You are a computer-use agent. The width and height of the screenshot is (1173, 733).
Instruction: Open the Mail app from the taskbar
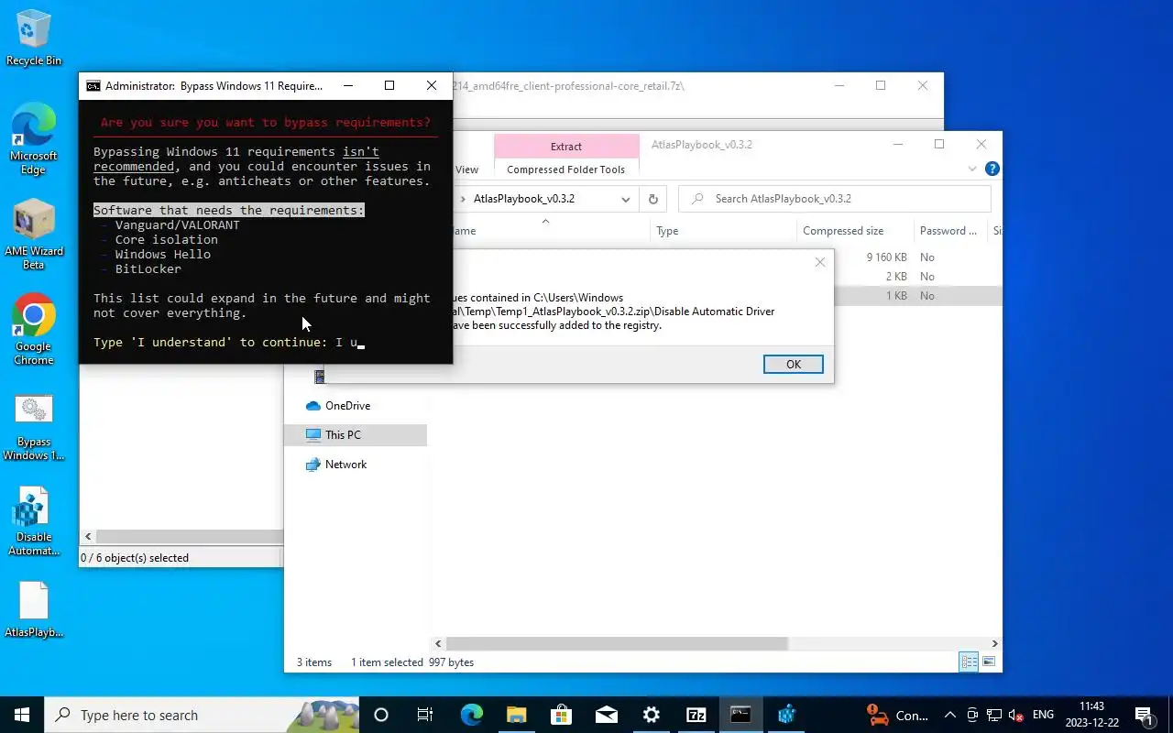click(606, 715)
